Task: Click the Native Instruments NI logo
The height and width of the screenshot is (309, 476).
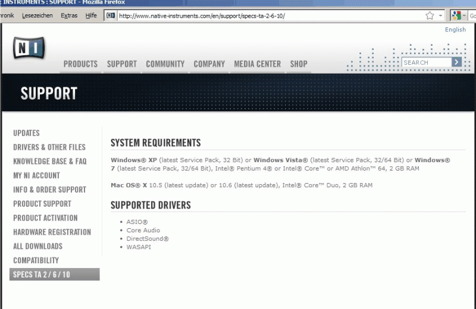Action: (29, 48)
